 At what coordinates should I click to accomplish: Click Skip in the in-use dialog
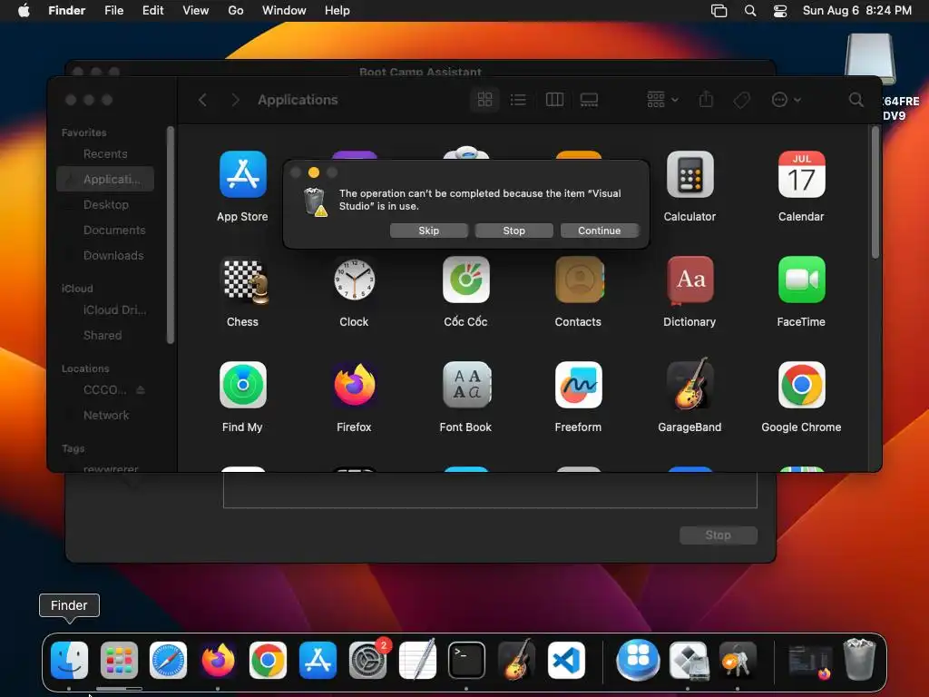point(429,231)
